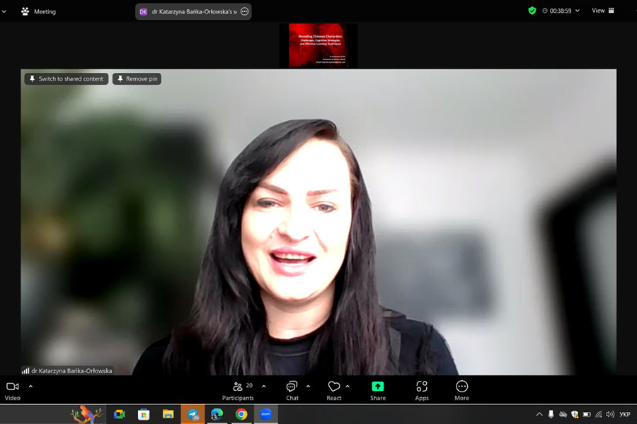Open the More options menu

tap(461, 391)
